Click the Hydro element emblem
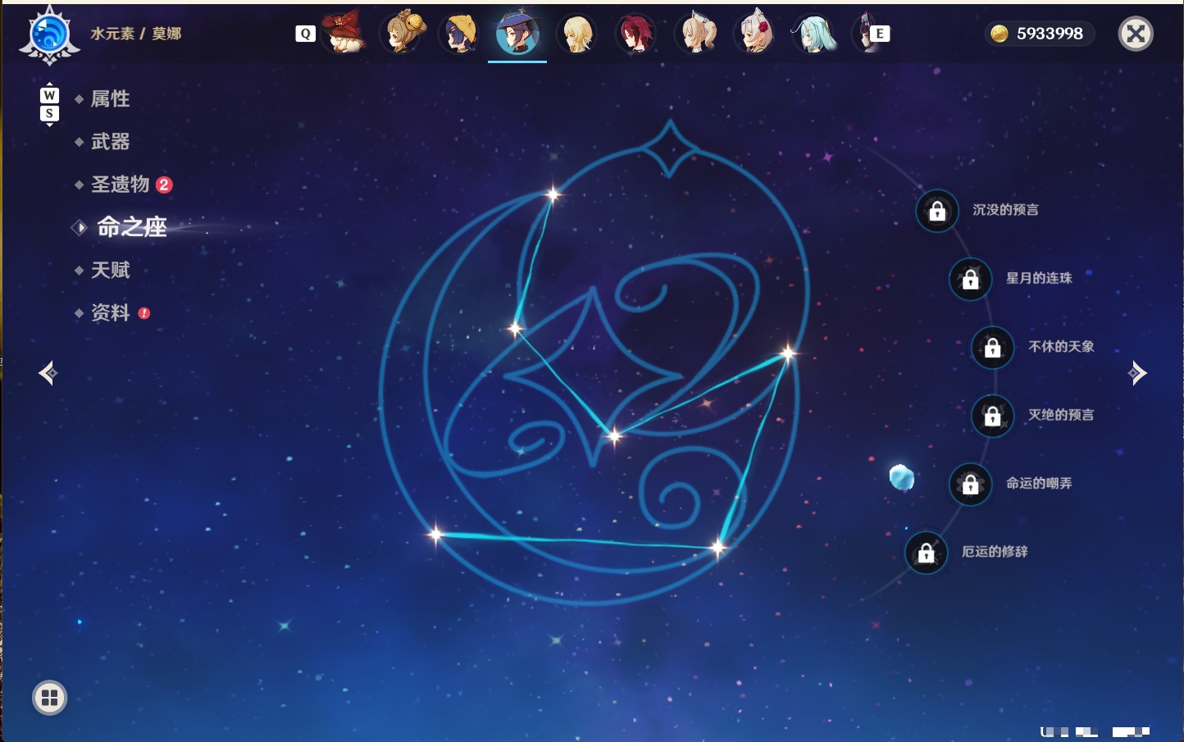 tap(49, 34)
